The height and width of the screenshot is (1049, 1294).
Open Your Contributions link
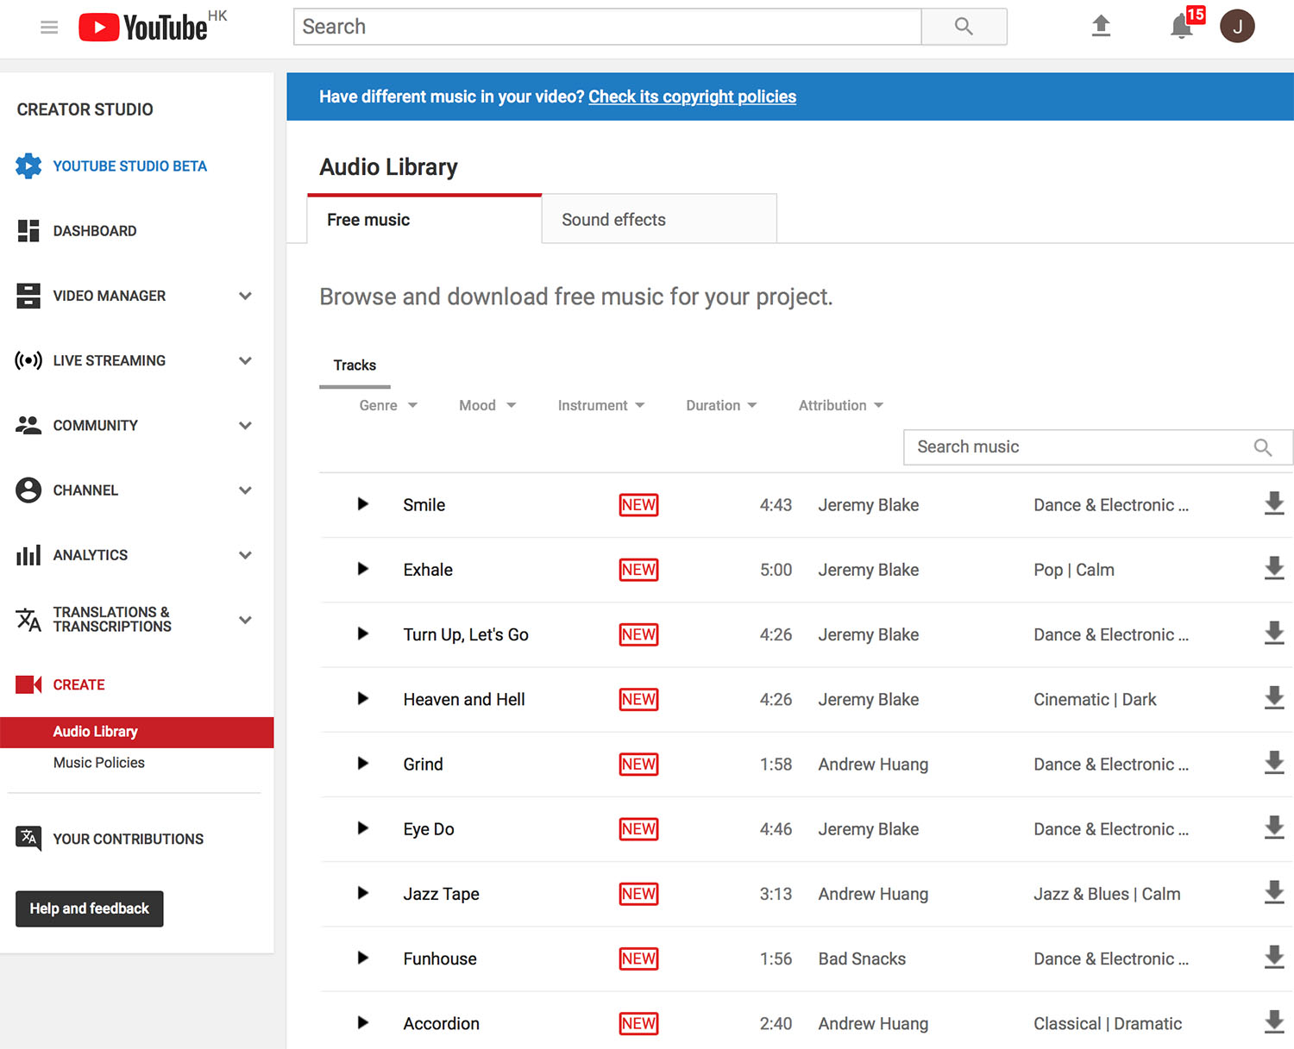(129, 839)
